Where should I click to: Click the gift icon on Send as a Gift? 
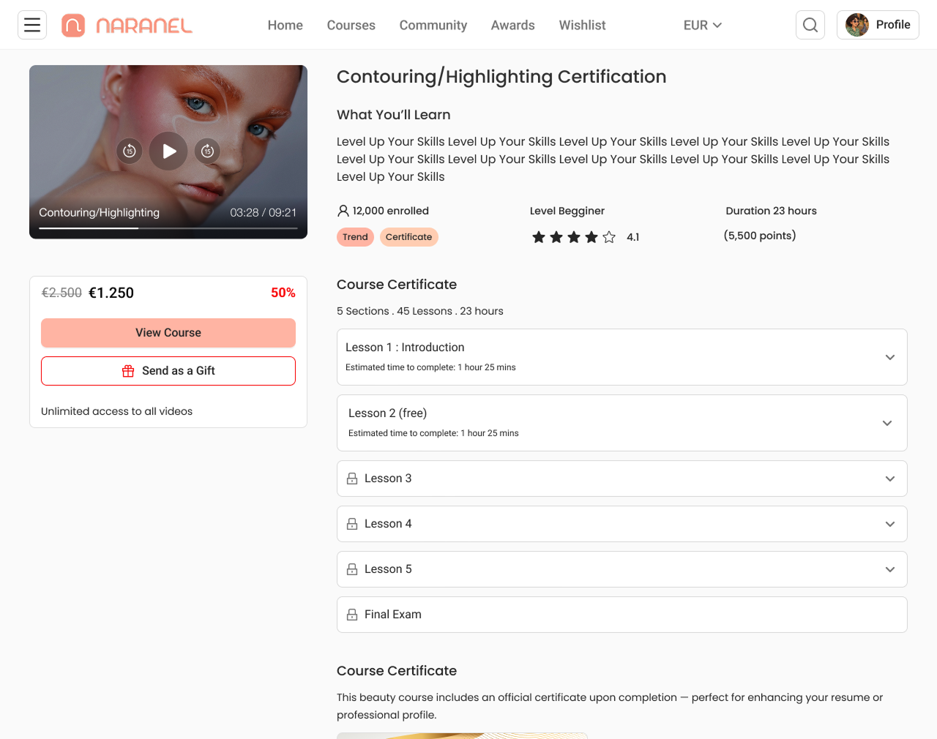128,371
